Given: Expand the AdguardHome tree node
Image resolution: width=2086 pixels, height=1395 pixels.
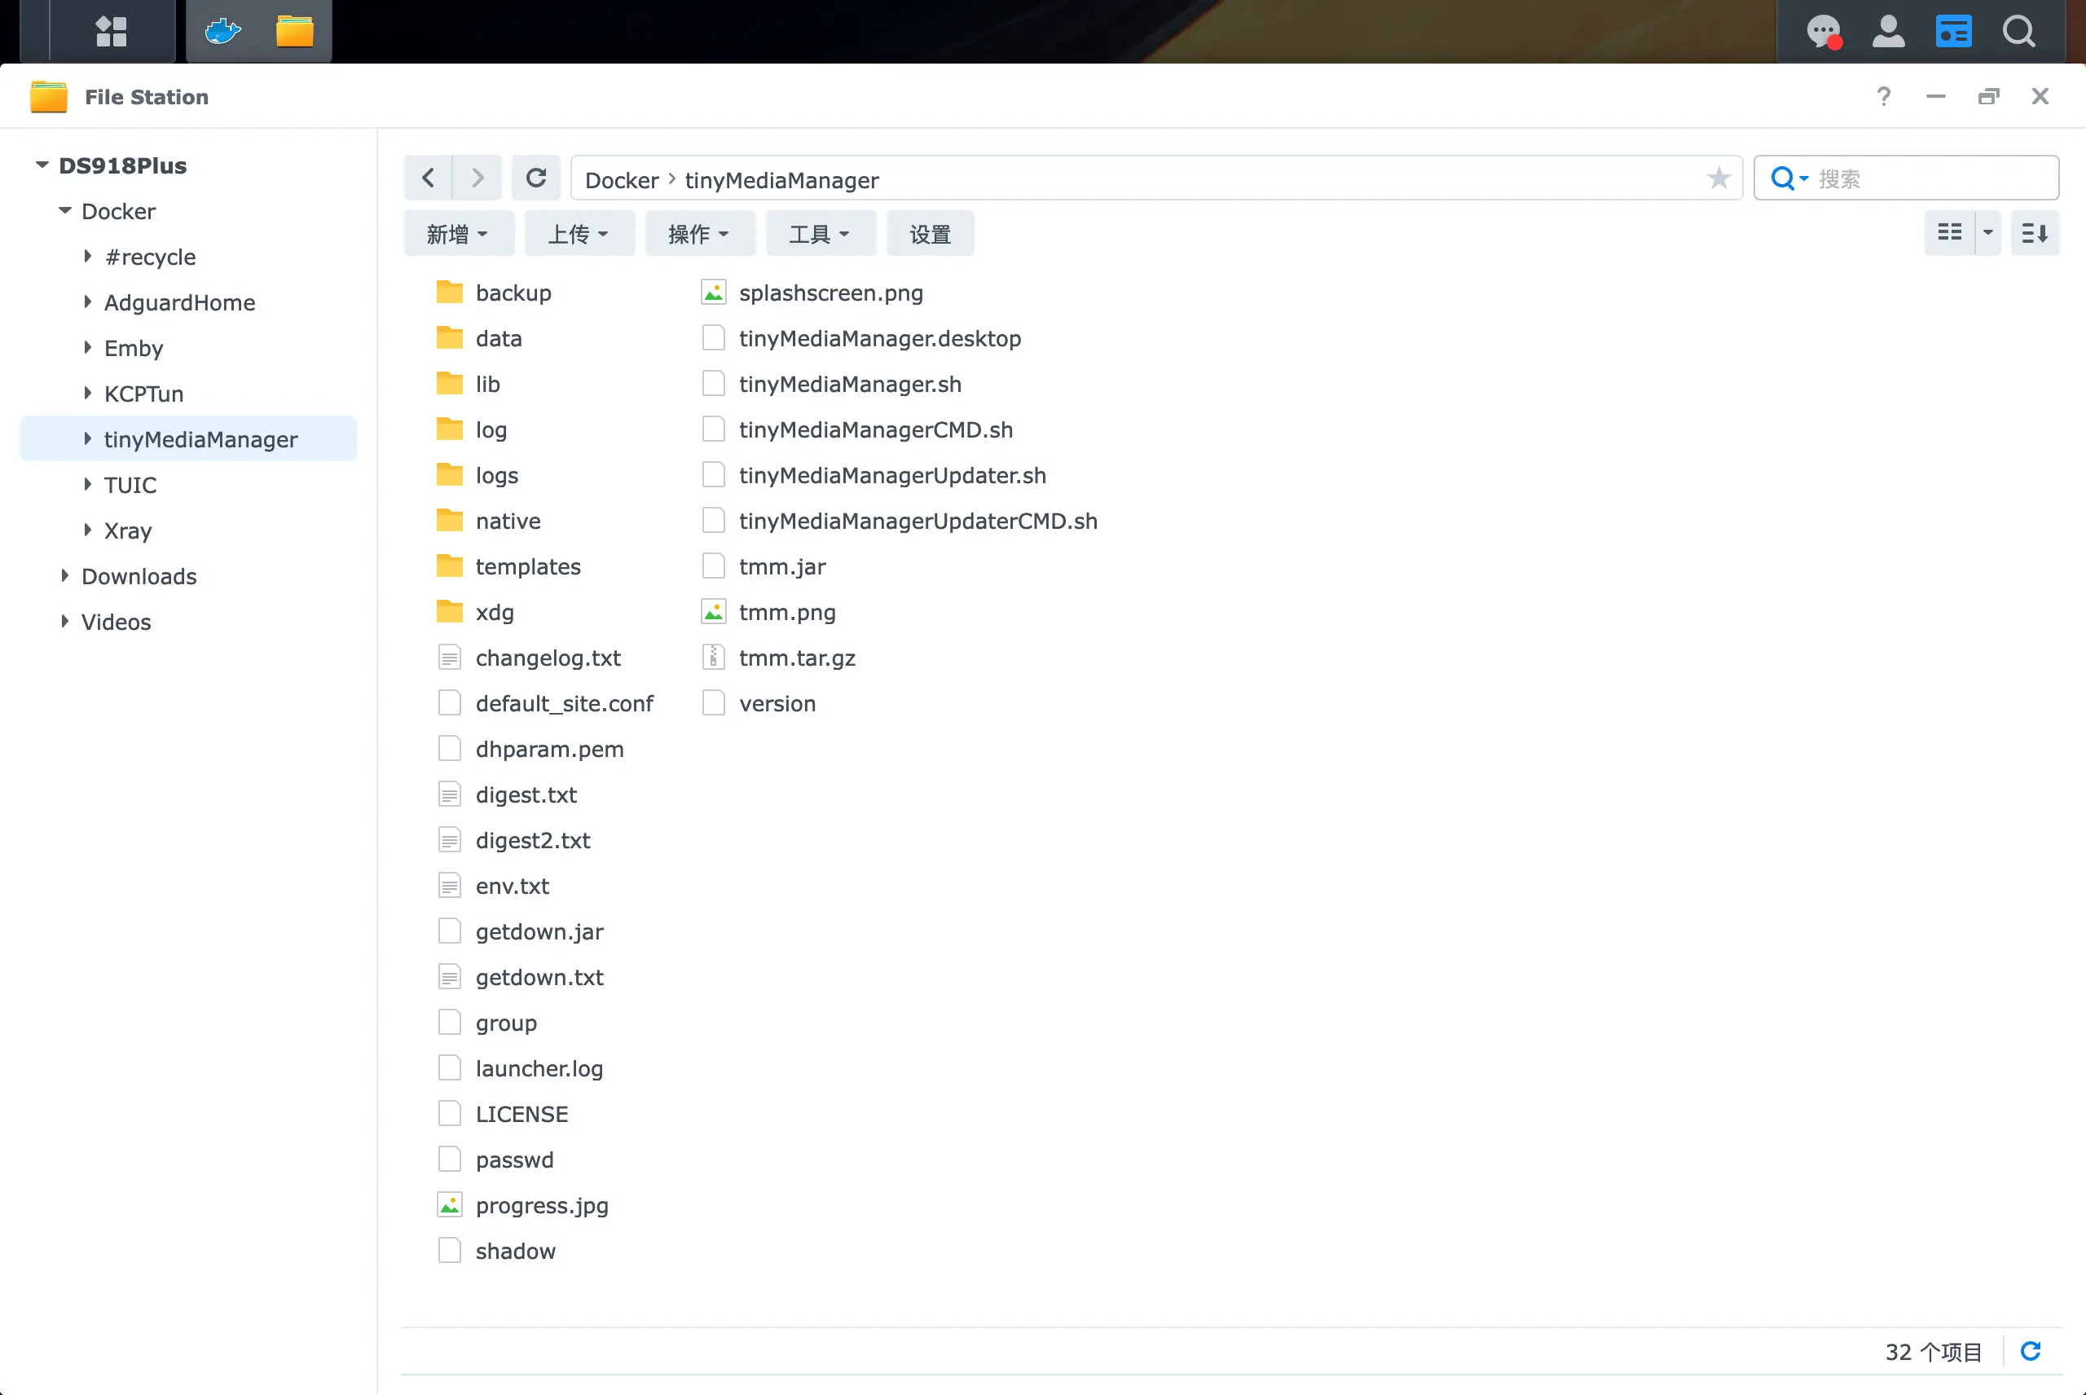Looking at the screenshot, I should pos(87,301).
